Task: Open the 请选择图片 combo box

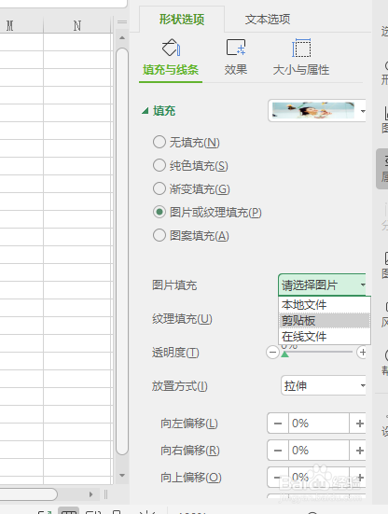Action: [x=322, y=285]
